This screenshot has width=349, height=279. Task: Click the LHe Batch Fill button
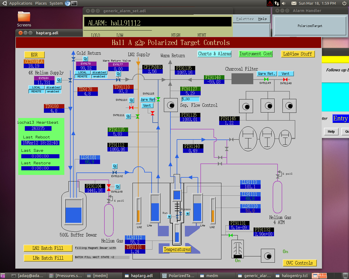coord(48,258)
